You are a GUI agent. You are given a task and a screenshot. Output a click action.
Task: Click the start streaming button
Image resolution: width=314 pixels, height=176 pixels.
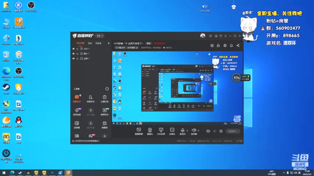[x=233, y=131]
